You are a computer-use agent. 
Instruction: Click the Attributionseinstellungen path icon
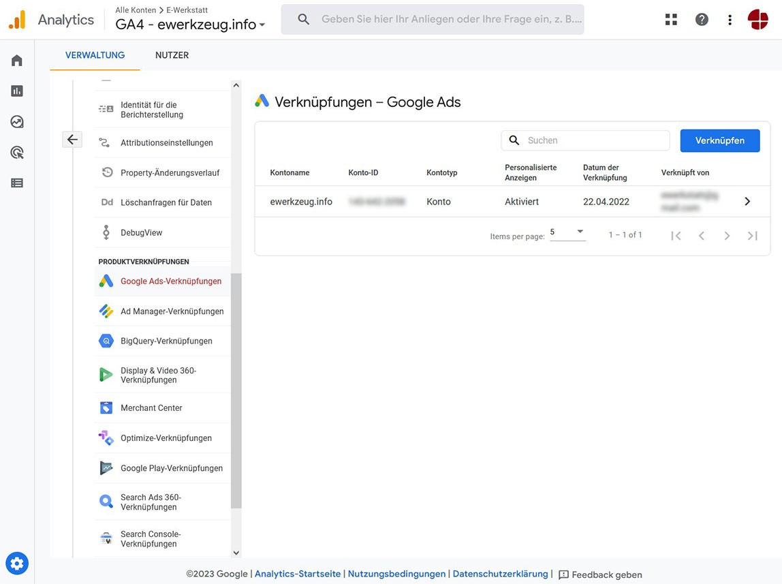point(104,142)
